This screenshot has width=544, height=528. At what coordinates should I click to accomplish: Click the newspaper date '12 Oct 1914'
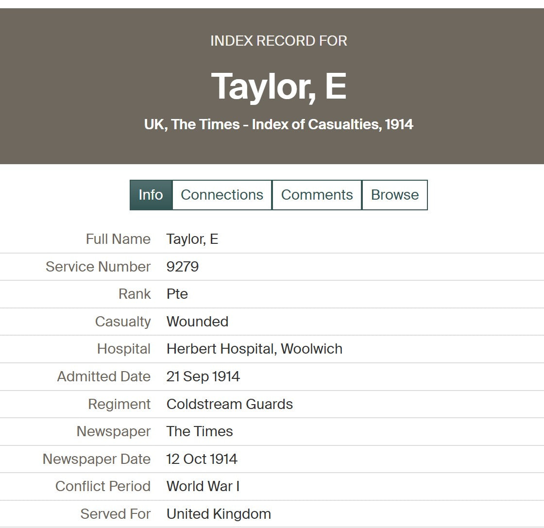pos(202,459)
